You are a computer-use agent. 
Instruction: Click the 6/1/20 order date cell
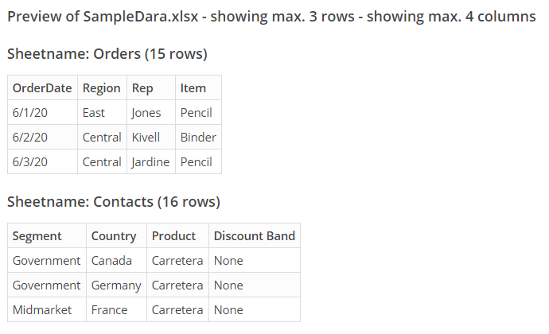[30, 113]
